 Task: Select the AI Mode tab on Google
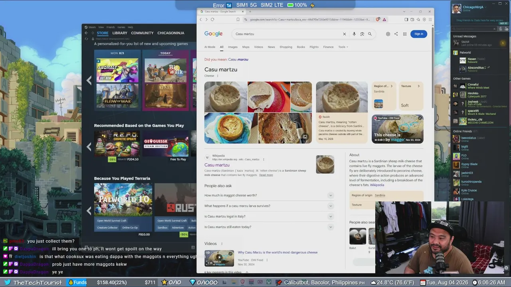(210, 47)
